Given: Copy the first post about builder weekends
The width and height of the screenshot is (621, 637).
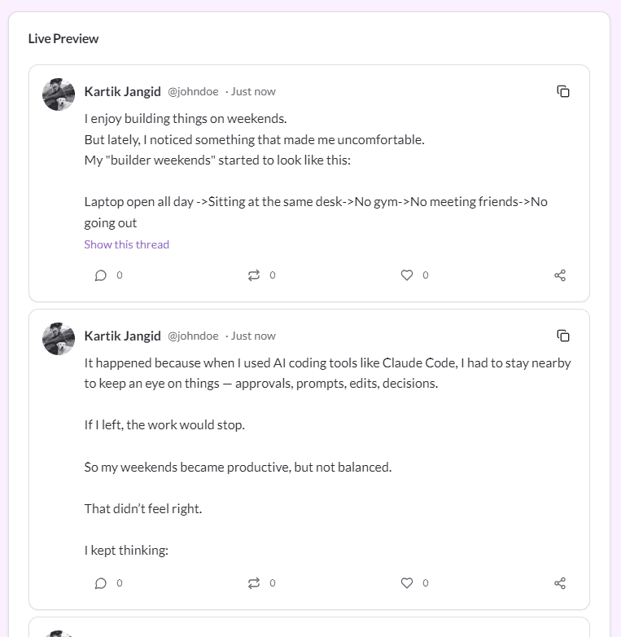Looking at the screenshot, I should click(563, 91).
